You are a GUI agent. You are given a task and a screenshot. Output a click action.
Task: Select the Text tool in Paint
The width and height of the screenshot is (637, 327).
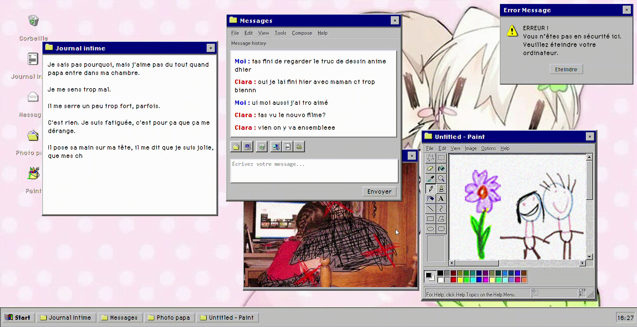coord(441,198)
